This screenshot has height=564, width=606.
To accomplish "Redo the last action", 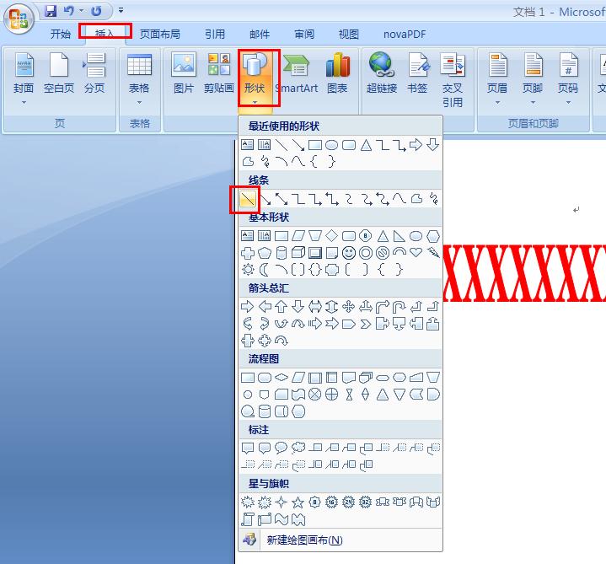I will point(96,11).
